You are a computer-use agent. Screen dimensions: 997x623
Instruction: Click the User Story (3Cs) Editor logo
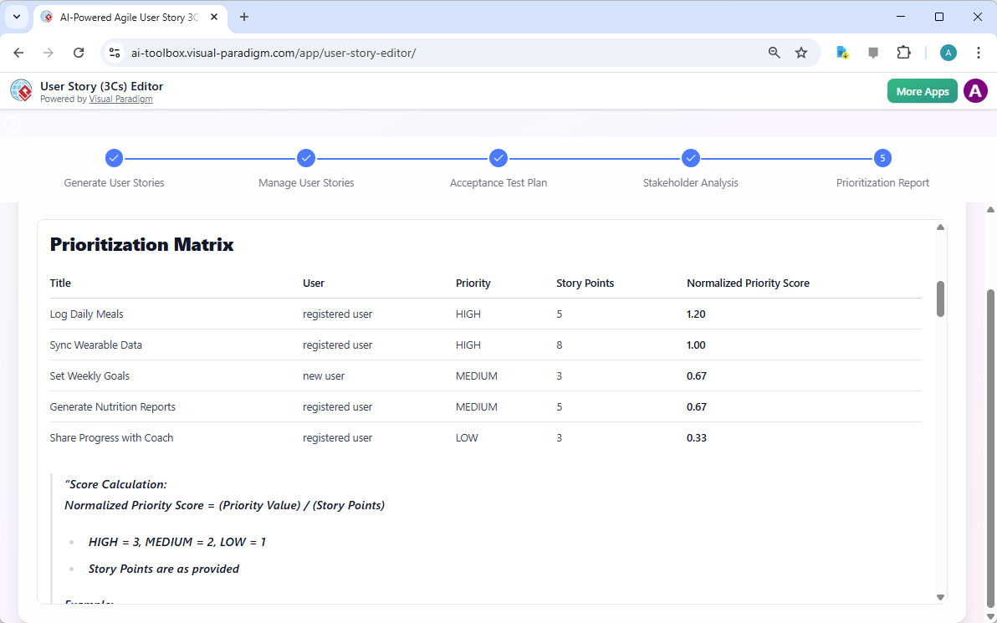click(21, 90)
